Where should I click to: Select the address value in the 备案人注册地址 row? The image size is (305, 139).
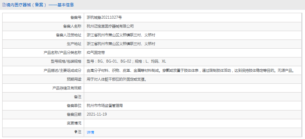[121, 35]
